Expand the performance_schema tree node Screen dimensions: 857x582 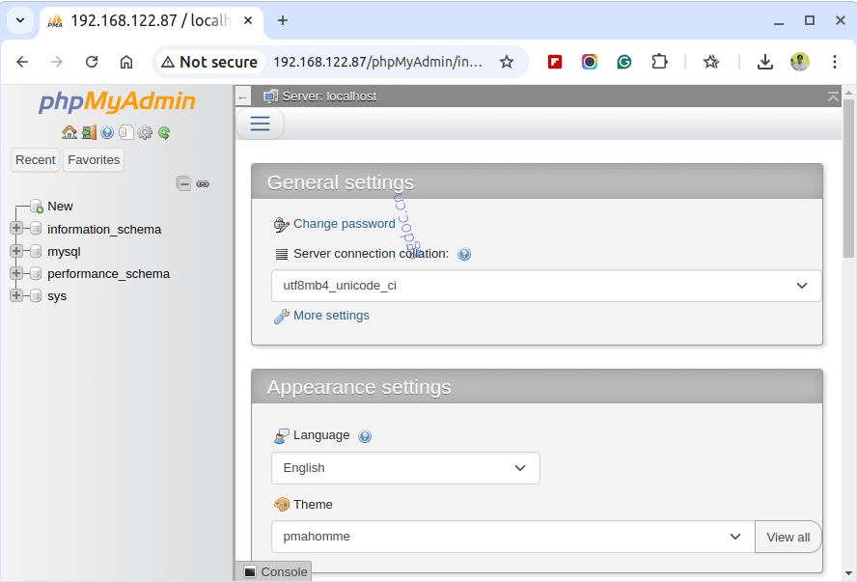tap(16, 273)
